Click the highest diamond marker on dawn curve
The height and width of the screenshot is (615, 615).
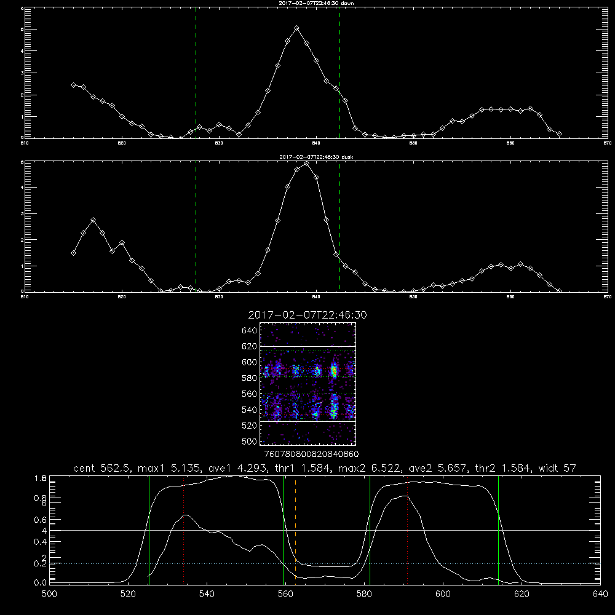297,28
